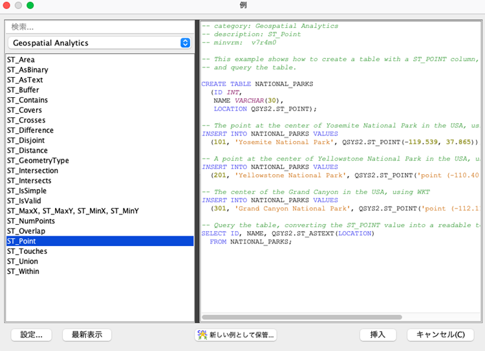This screenshot has width=485, height=351.
Task: Click the horizontal scrollbar under the SQL code
Action: [x=301, y=317]
